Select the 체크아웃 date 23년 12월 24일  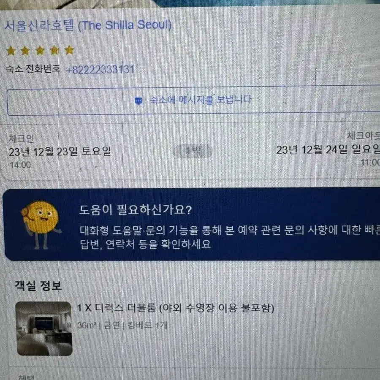(328, 149)
